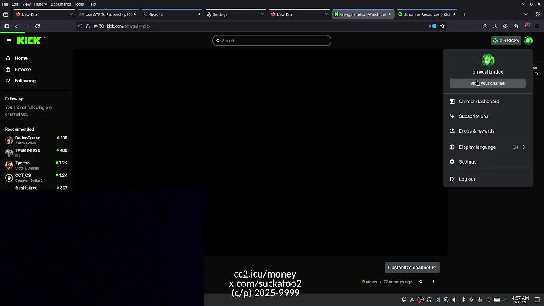Viewport: 544px width, 306px height.
Task: Click the battery tray icon
Action: click(x=497, y=300)
